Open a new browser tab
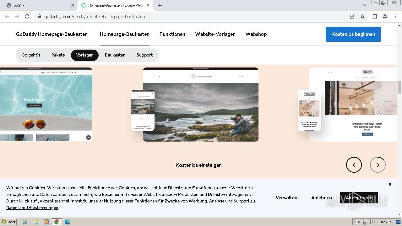 coord(160,5)
